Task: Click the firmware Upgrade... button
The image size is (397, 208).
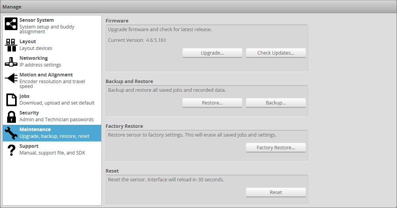Action: [212, 53]
